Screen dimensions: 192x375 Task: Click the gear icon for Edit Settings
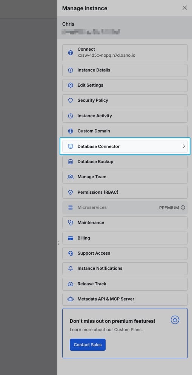pos(71,86)
